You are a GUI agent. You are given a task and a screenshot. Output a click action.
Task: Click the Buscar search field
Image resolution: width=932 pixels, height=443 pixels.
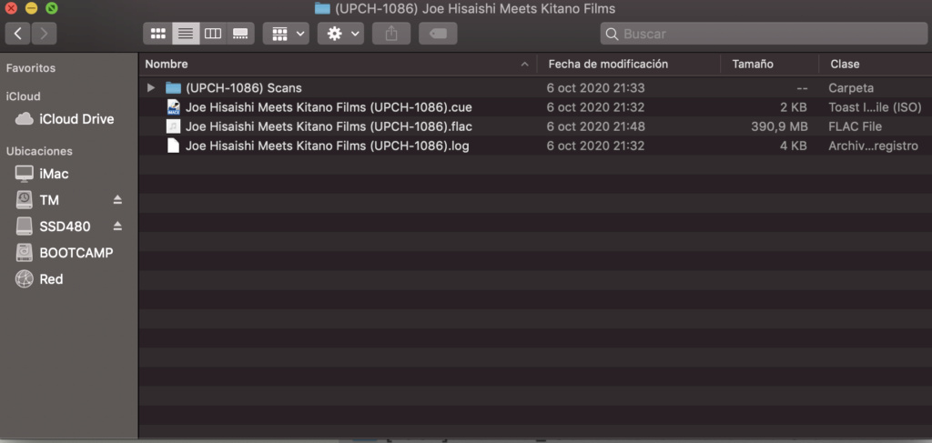pos(764,34)
